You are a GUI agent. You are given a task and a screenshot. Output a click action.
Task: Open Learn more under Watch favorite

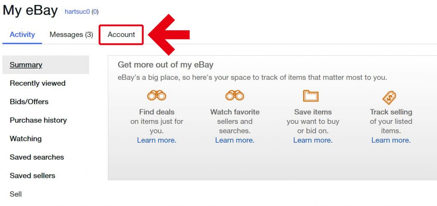[235, 140]
